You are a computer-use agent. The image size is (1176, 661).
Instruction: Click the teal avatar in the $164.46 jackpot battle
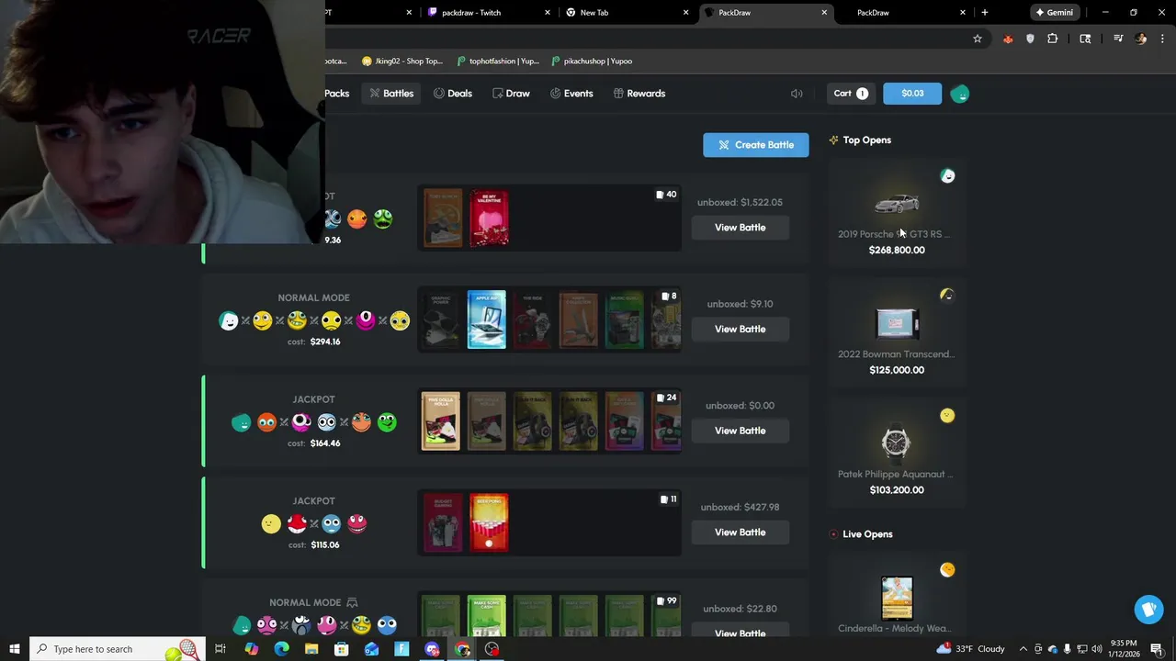tap(241, 422)
